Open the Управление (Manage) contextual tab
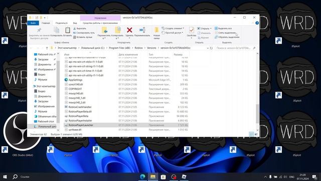The height and width of the screenshot is (181, 321). (x=100, y=18)
